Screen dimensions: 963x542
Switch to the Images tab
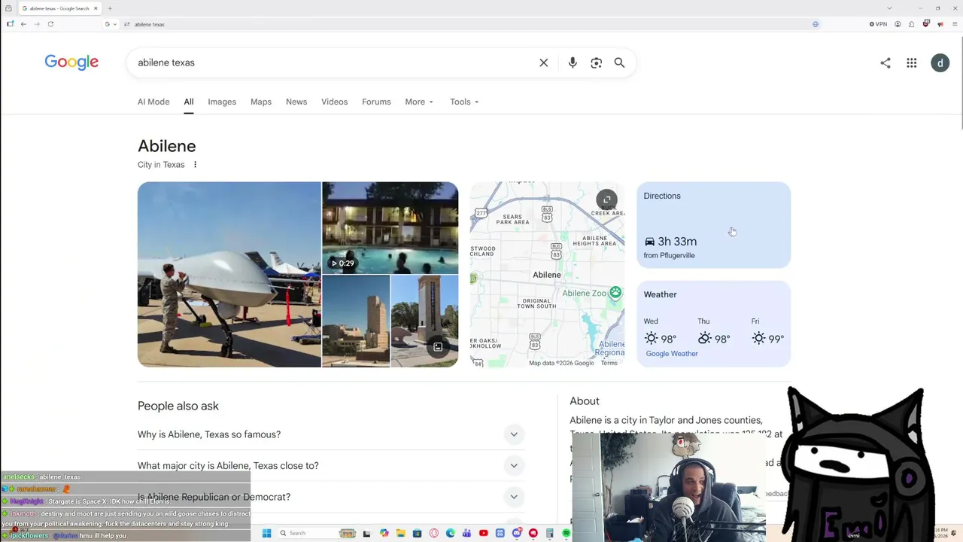click(x=222, y=102)
